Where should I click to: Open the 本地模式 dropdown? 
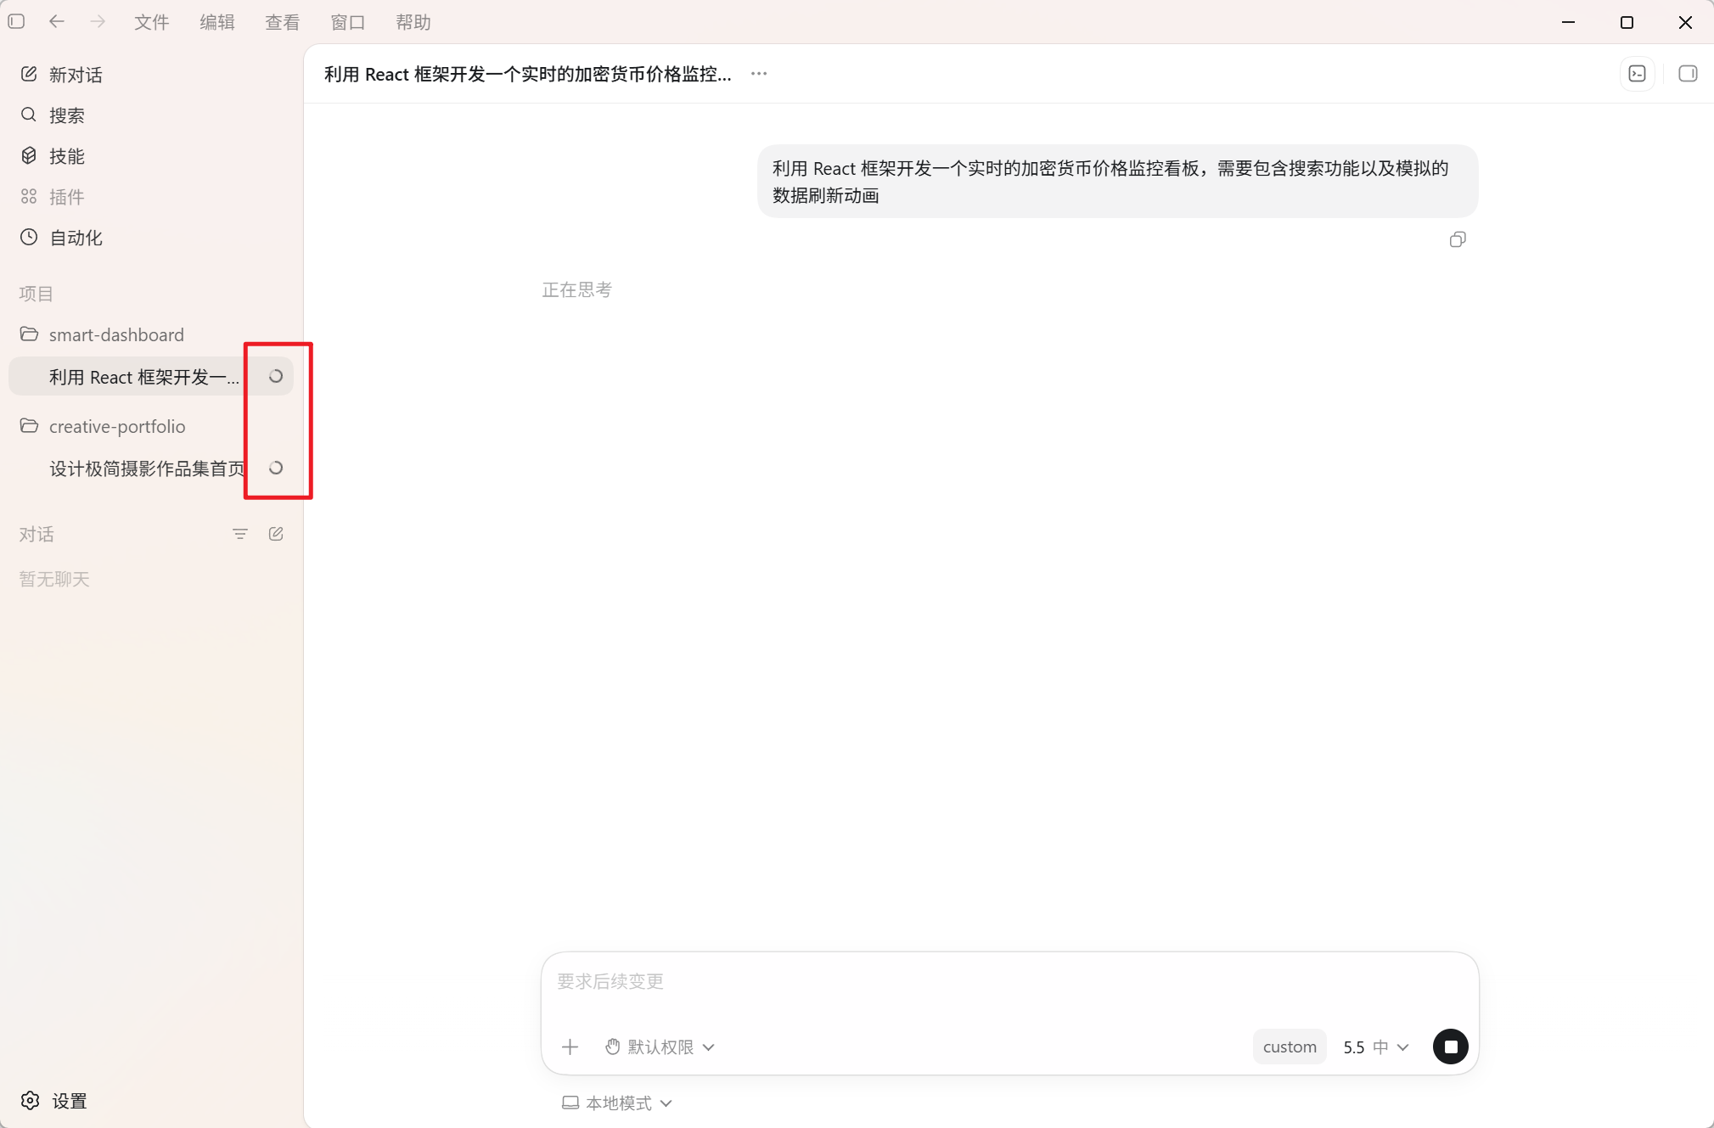(x=617, y=1103)
